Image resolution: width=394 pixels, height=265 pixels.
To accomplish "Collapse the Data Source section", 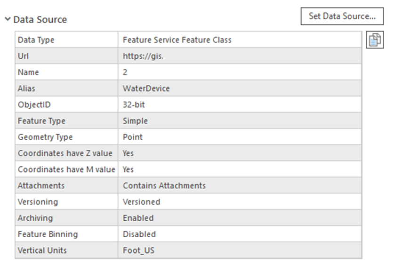I will 8,20.
